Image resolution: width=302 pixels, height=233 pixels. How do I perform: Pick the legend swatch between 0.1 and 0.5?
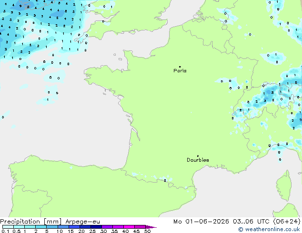pos(8,227)
